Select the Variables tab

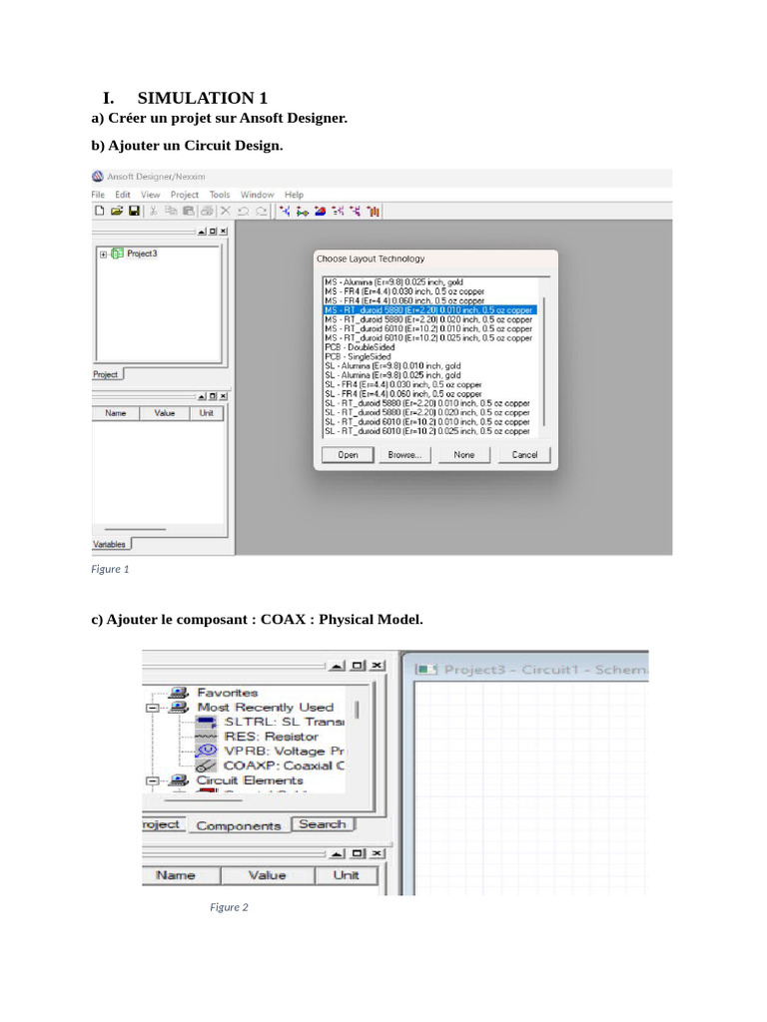coord(111,544)
